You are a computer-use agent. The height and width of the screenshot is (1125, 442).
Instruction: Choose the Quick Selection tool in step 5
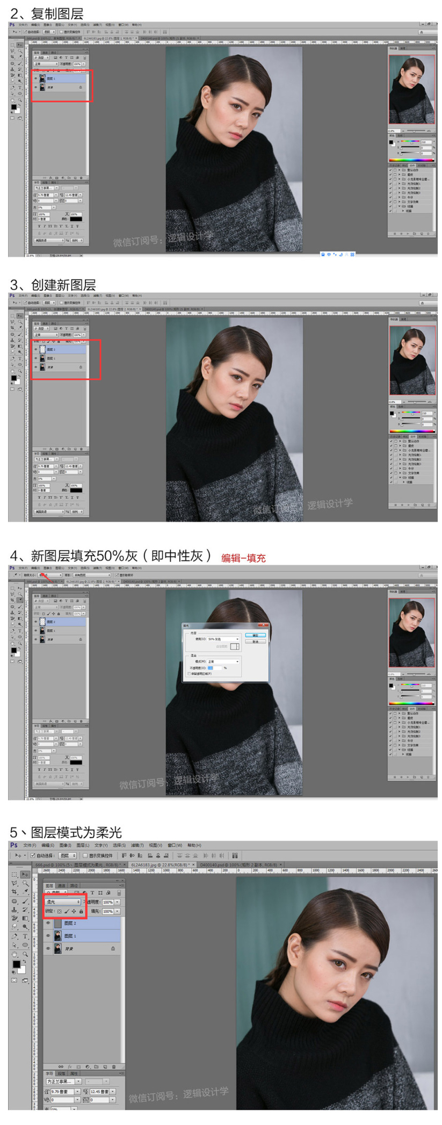(x=25, y=883)
